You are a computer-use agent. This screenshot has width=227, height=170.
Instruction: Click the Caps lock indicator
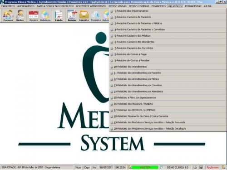(x=87, y=167)
